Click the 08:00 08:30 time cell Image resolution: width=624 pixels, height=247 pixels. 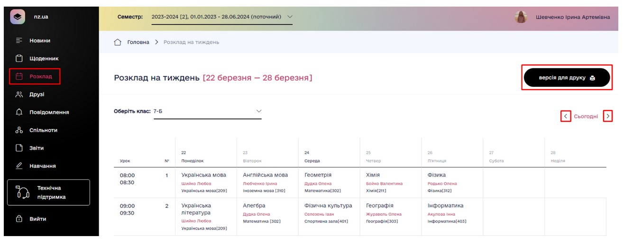(x=128, y=179)
